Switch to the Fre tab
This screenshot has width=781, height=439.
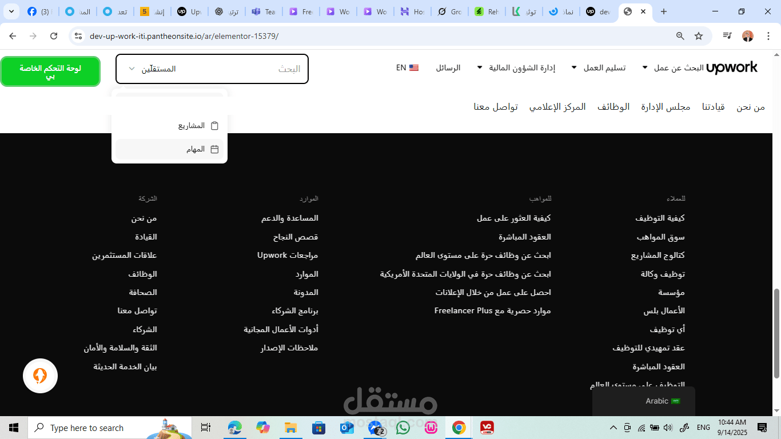point(301,11)
